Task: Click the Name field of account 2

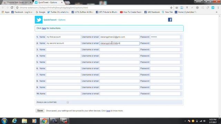Action: point(64,43)
